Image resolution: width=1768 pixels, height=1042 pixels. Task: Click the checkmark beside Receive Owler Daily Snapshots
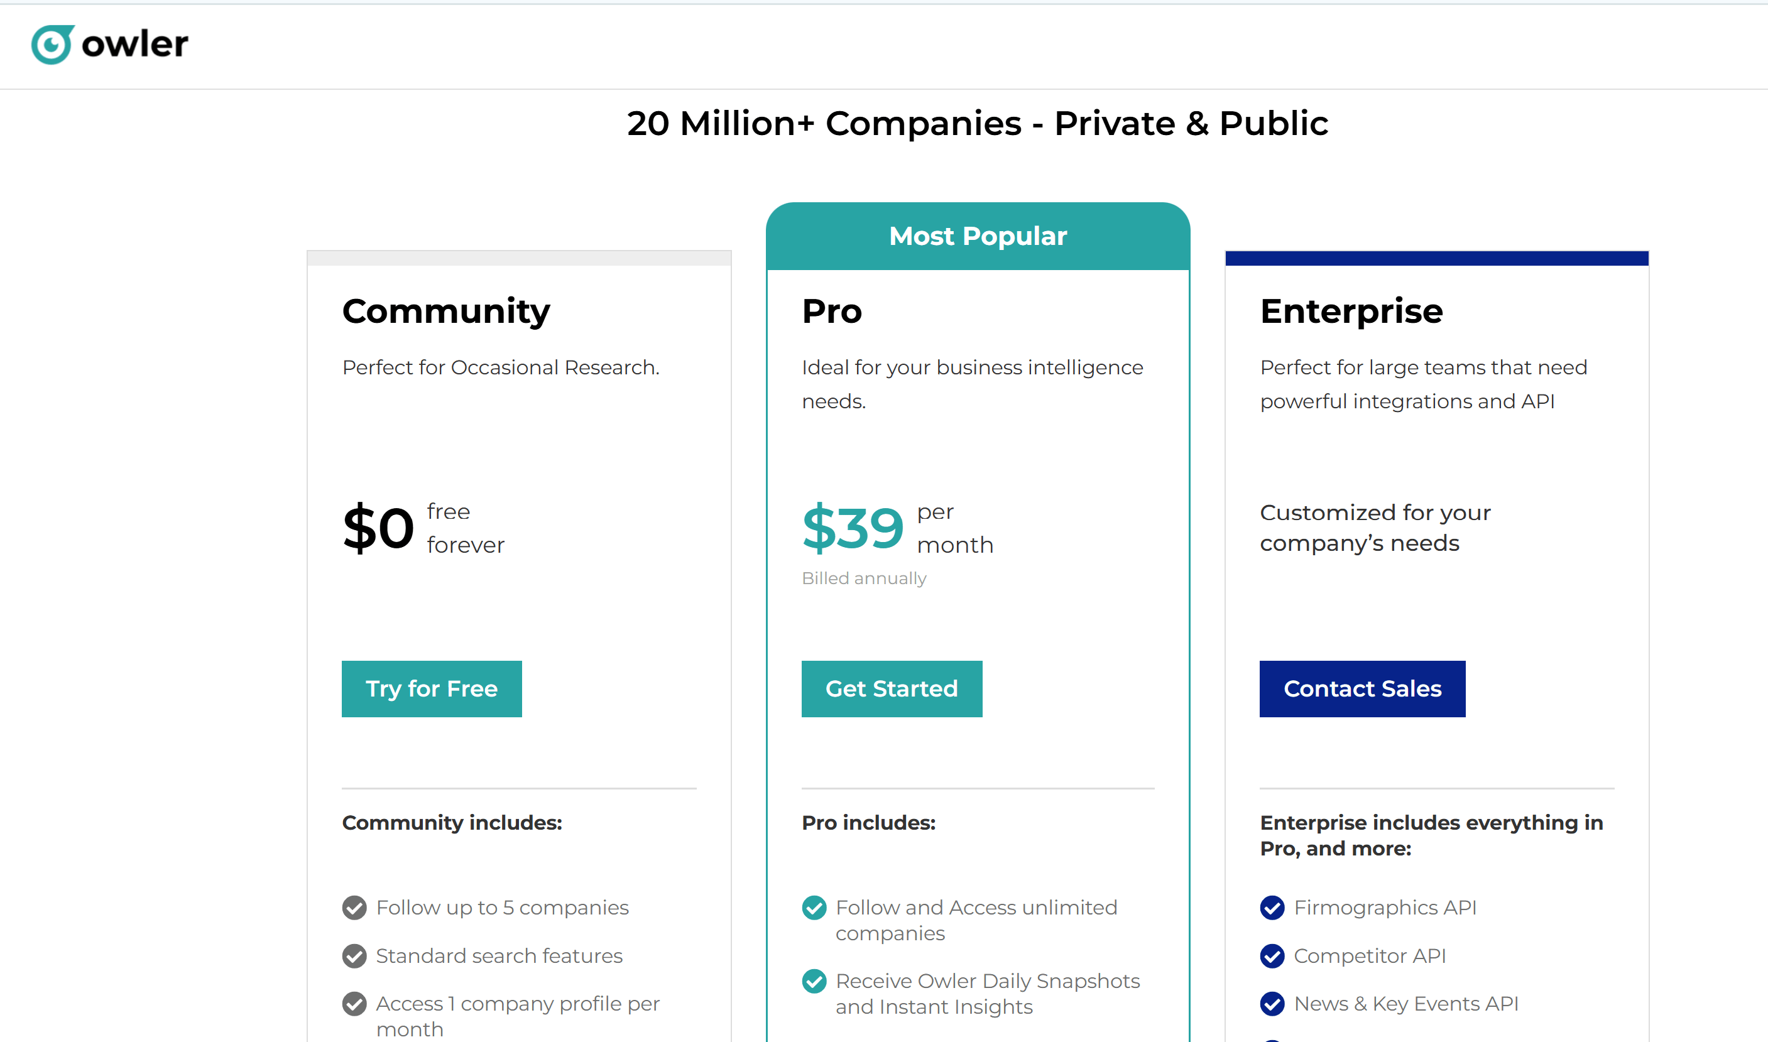[x=814, y=981]
